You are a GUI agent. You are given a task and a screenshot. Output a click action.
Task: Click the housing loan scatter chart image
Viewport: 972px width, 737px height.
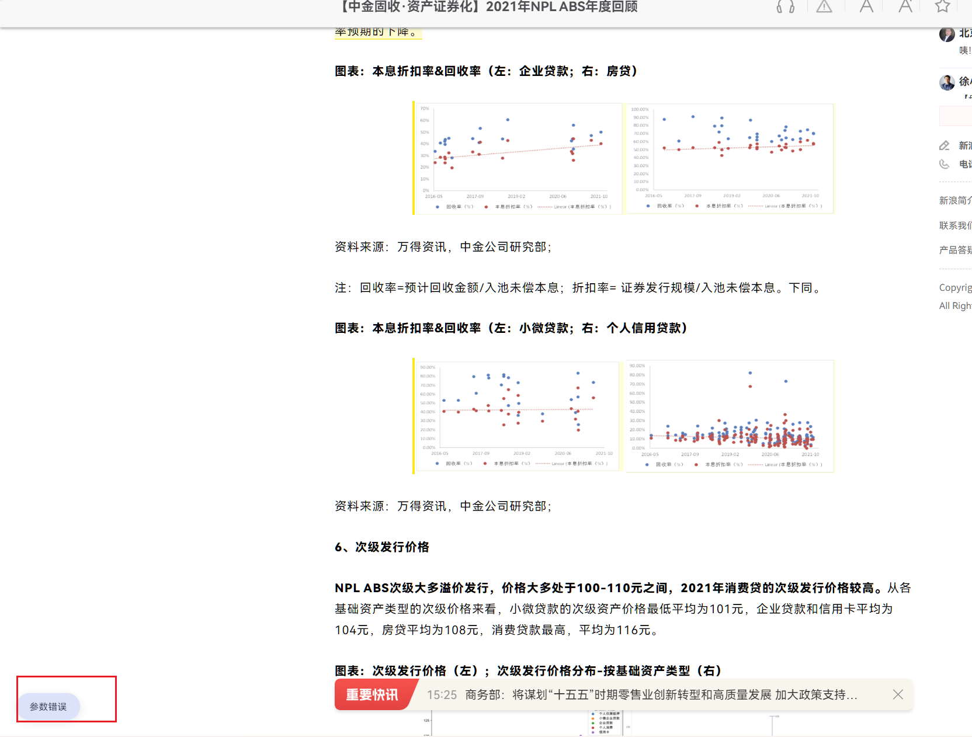(x=730, y=158)
